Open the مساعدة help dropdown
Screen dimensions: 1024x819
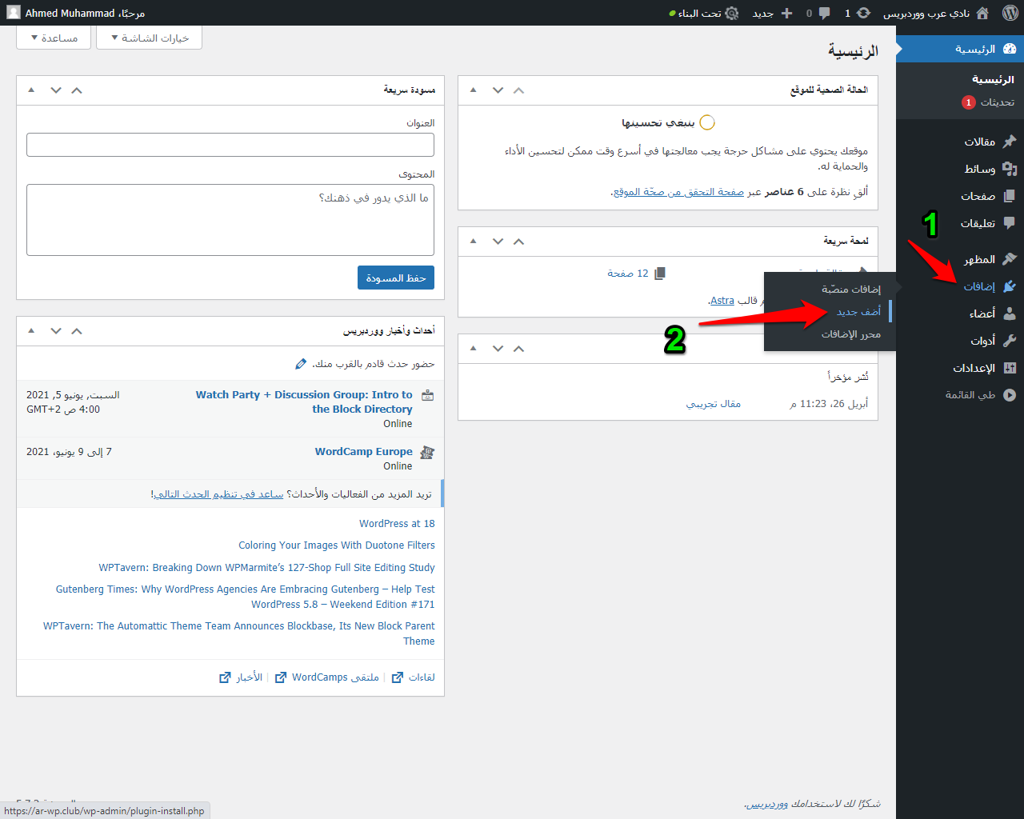click(x=54, y=38)
